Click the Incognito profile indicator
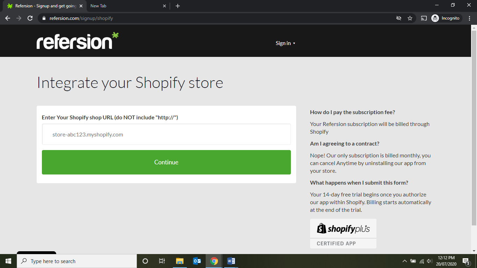477x268 pixels. (x=446, y=18)
